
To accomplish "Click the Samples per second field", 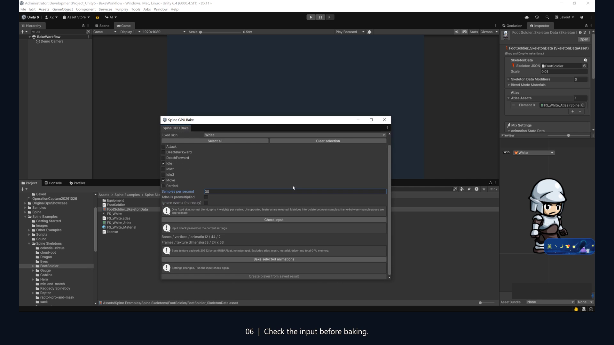I will point(295,192).
